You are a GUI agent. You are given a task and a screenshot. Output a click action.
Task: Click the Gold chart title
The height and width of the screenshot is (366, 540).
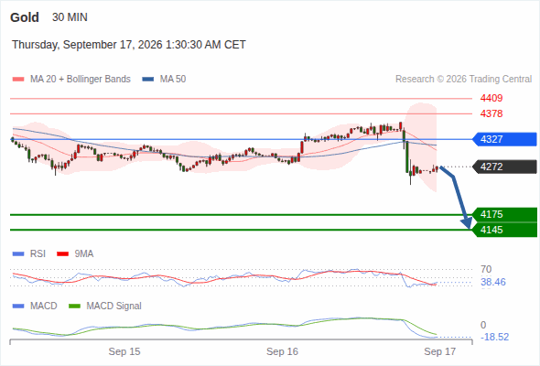point(25,17)
